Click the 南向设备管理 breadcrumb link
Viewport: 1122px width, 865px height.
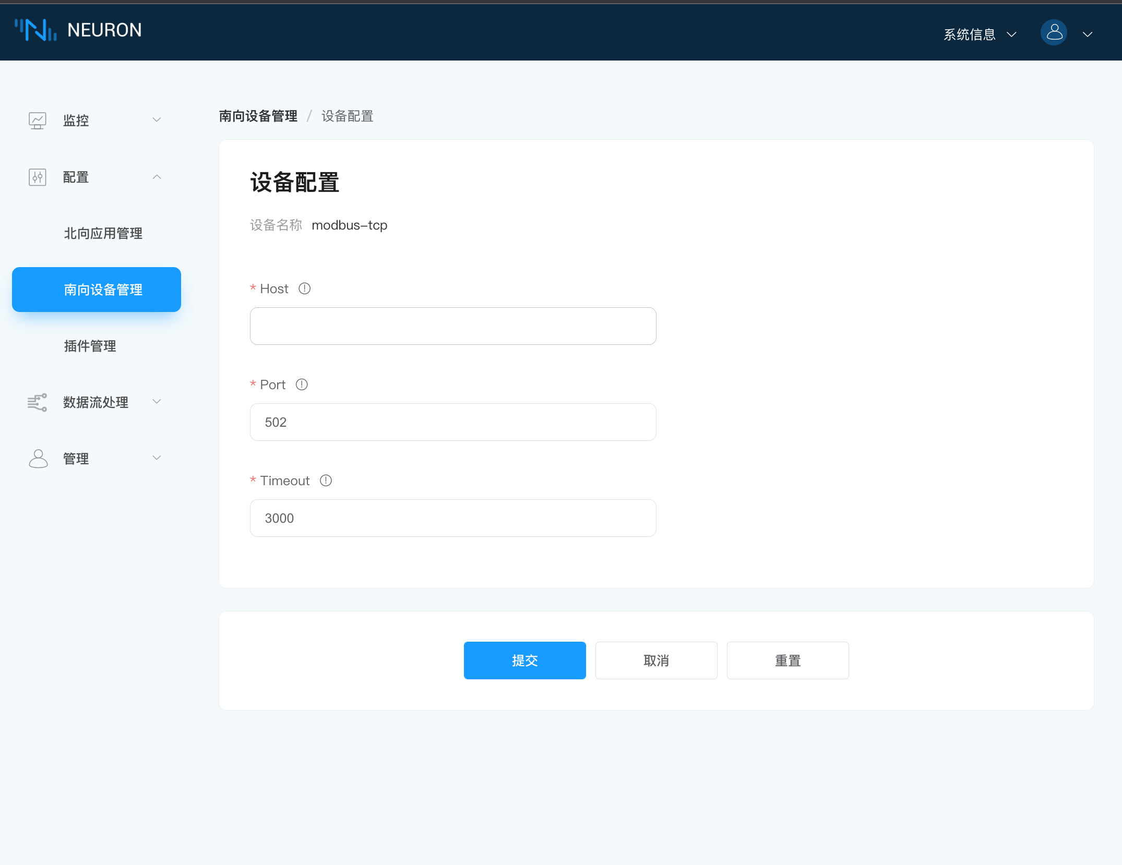tap(258, 116)
